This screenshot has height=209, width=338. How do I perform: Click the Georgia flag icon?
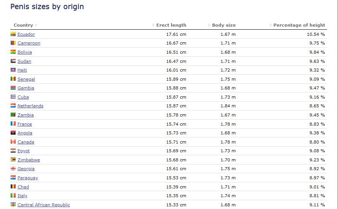pos(13,169)
